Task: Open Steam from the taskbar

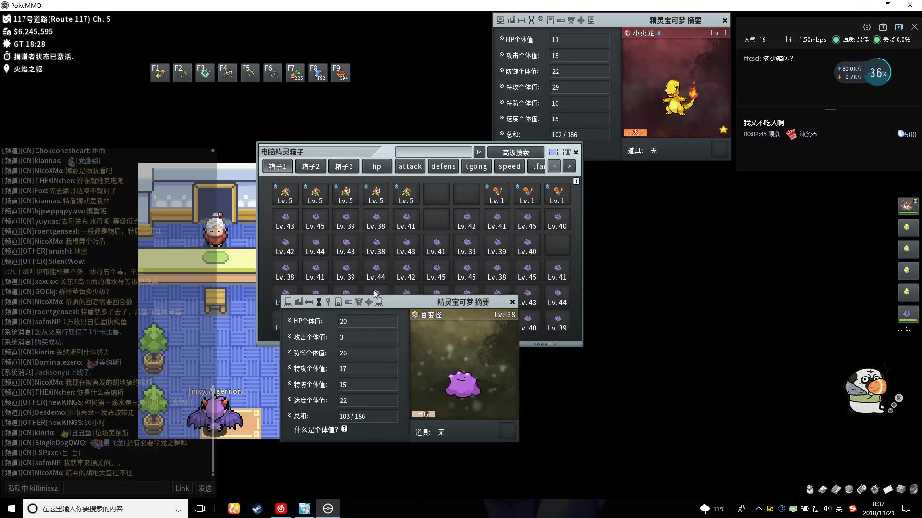Action: [x=257, y=508]
